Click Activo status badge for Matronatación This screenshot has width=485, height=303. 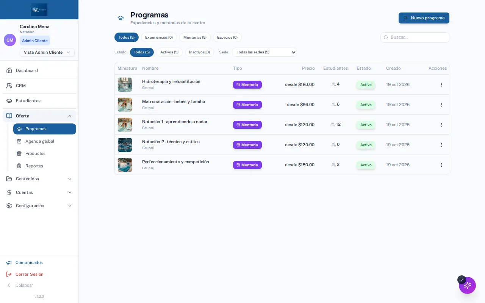pyautogui.click(x=366, y=105)
